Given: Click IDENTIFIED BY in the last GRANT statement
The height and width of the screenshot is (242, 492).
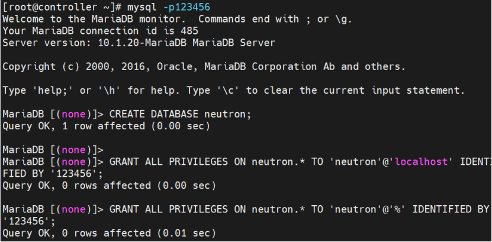Looking at the screenshot, I should click(451, 209).
